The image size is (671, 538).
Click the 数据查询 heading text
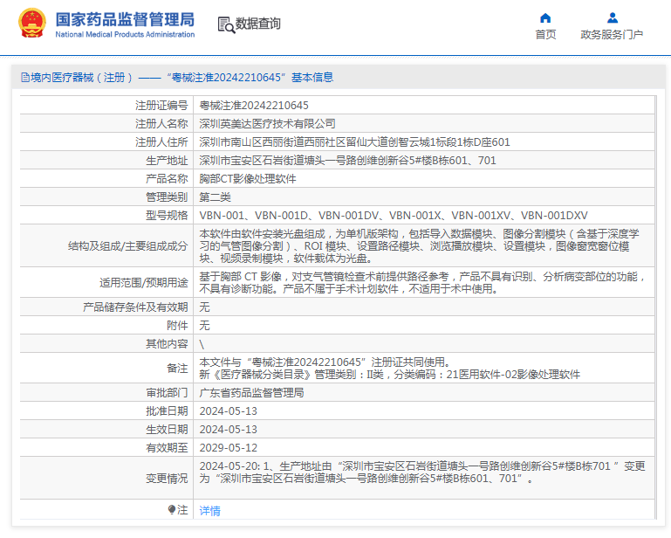[258, 24]
